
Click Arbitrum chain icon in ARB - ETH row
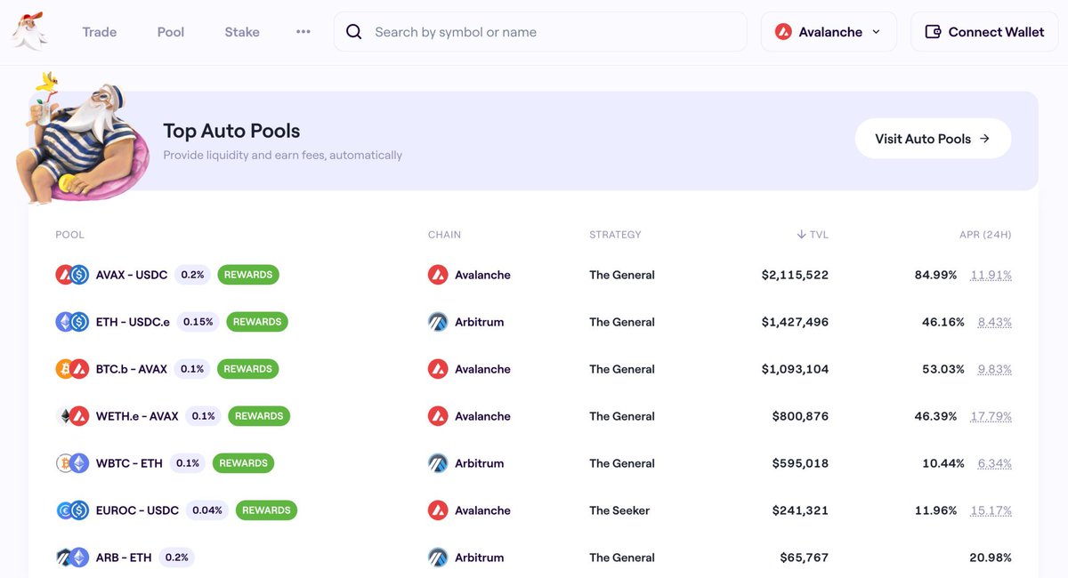click(x=438, y=558)
